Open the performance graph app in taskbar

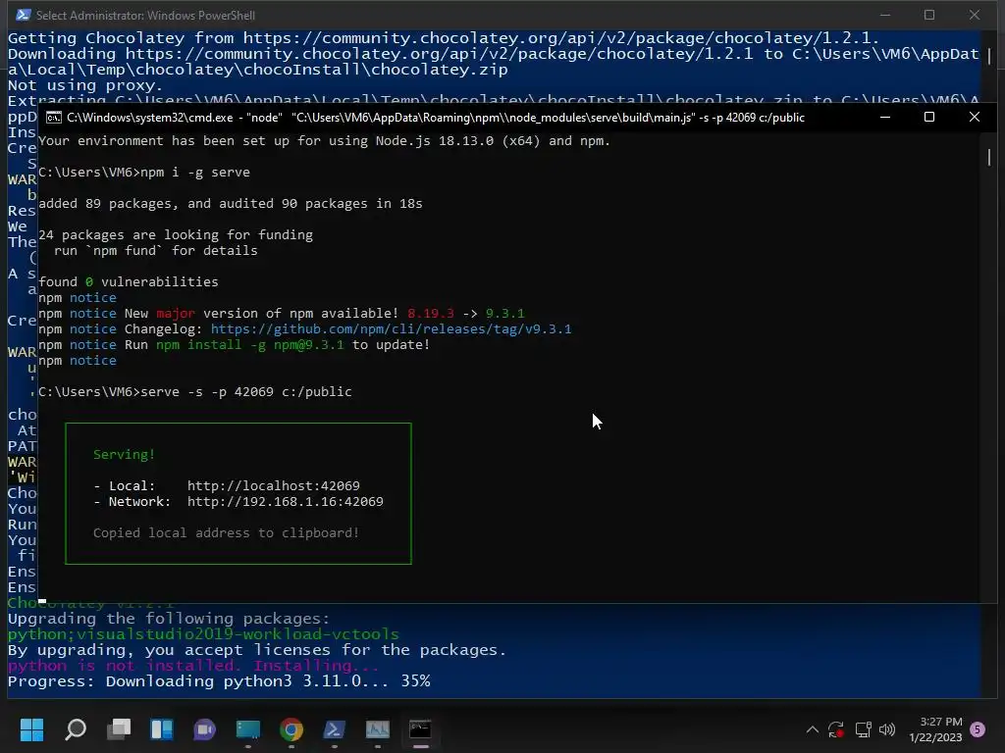(378, 729)
